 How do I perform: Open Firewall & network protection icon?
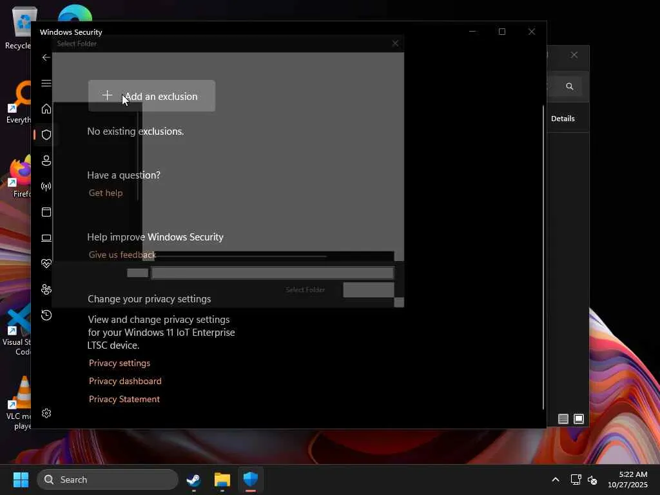[x=46, y=186]
